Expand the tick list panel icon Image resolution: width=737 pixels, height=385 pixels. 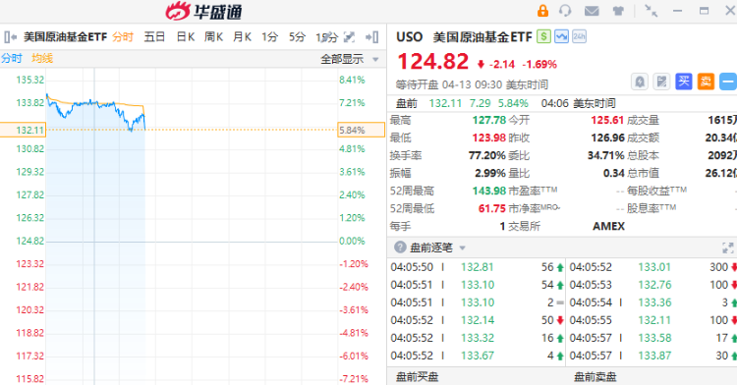click(727, 247)
